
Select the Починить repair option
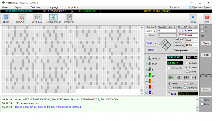(x=170, y=88)
